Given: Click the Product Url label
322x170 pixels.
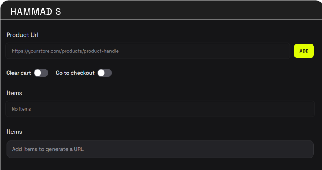Looking at the screenshot, I should (23, 35).
